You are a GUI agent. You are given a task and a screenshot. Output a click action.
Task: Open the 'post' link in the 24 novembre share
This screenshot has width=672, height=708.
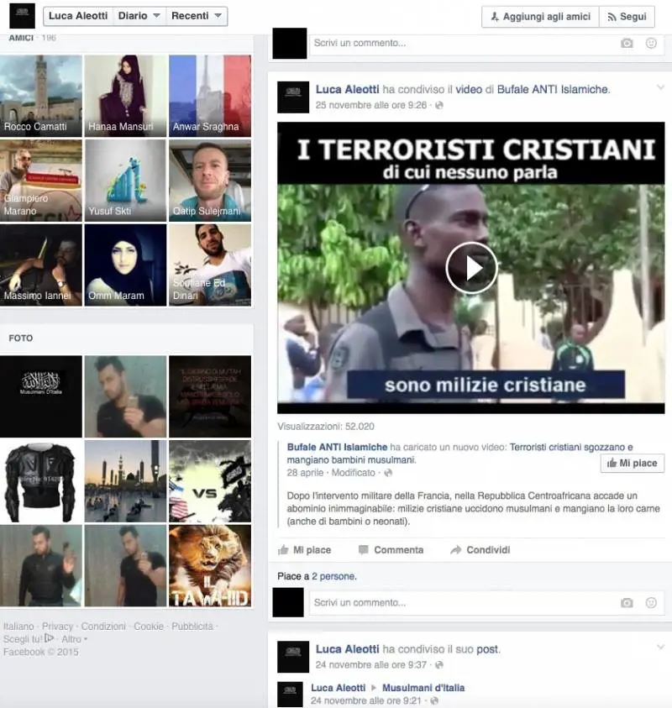point(487,649)
